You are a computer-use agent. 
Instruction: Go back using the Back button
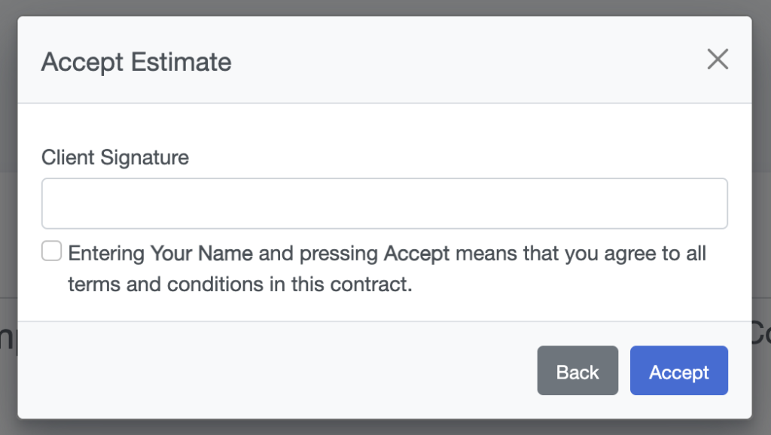coord(577,370)
